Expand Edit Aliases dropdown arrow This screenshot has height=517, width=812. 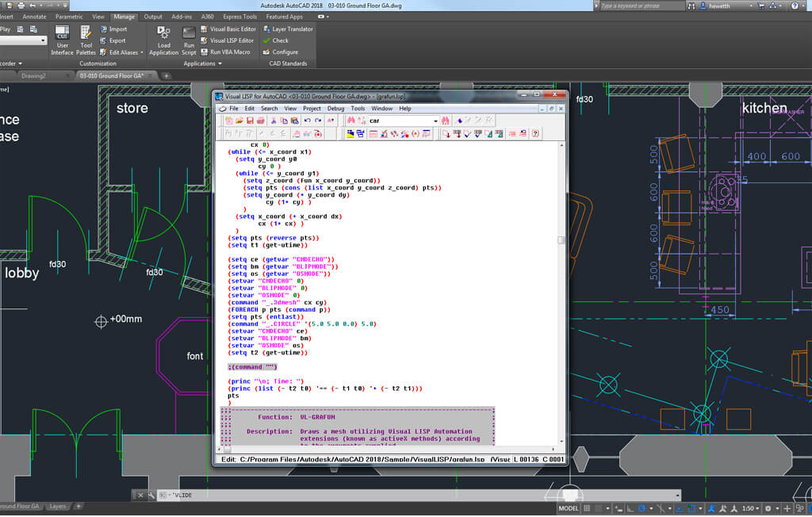point(142,52)
